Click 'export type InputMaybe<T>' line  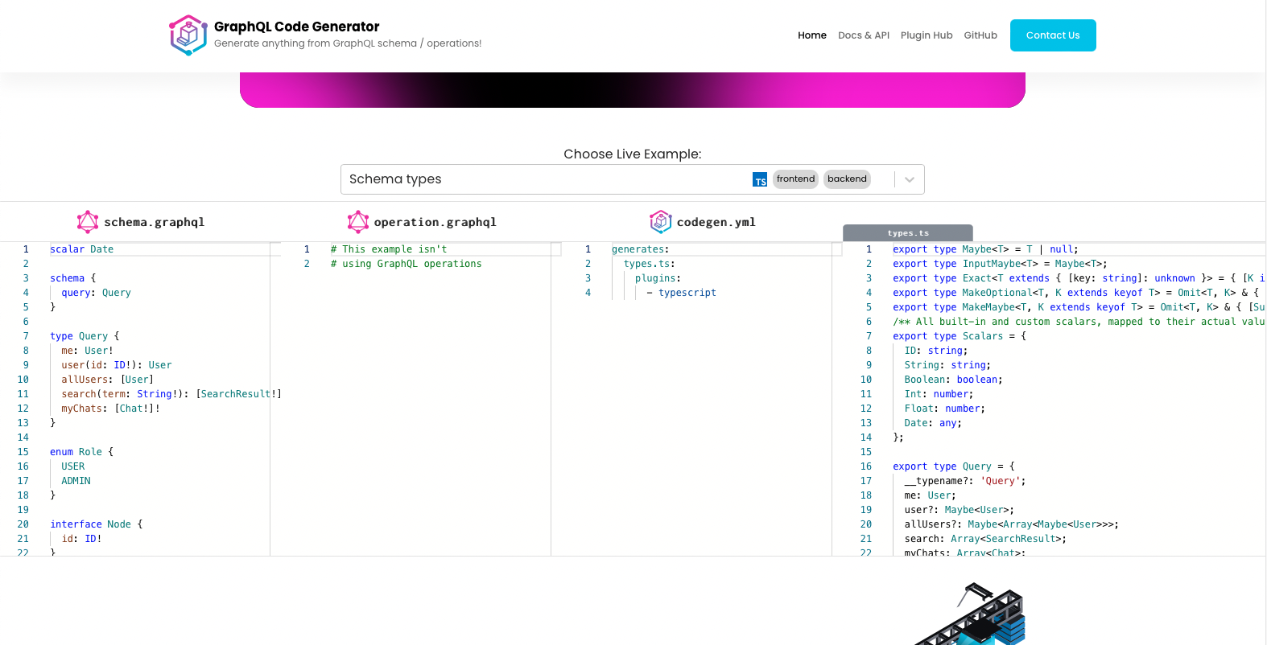tap(1000, 264)
